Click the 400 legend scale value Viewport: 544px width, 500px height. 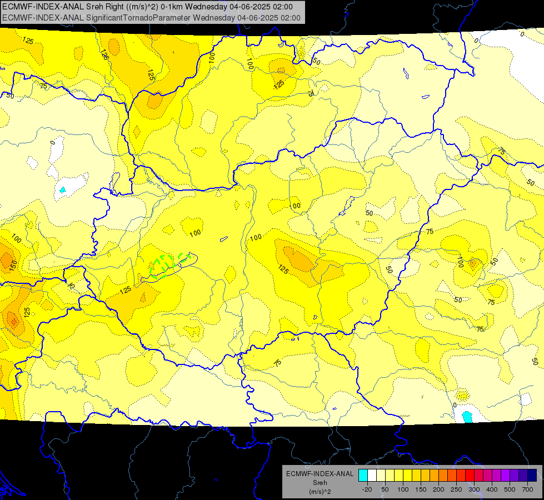(x=492, y=489)
